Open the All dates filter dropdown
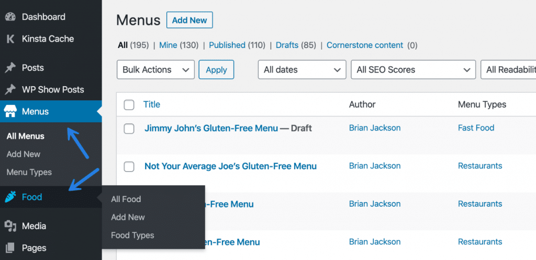Viewport: 536px width, 260px height. pos(302,69)
